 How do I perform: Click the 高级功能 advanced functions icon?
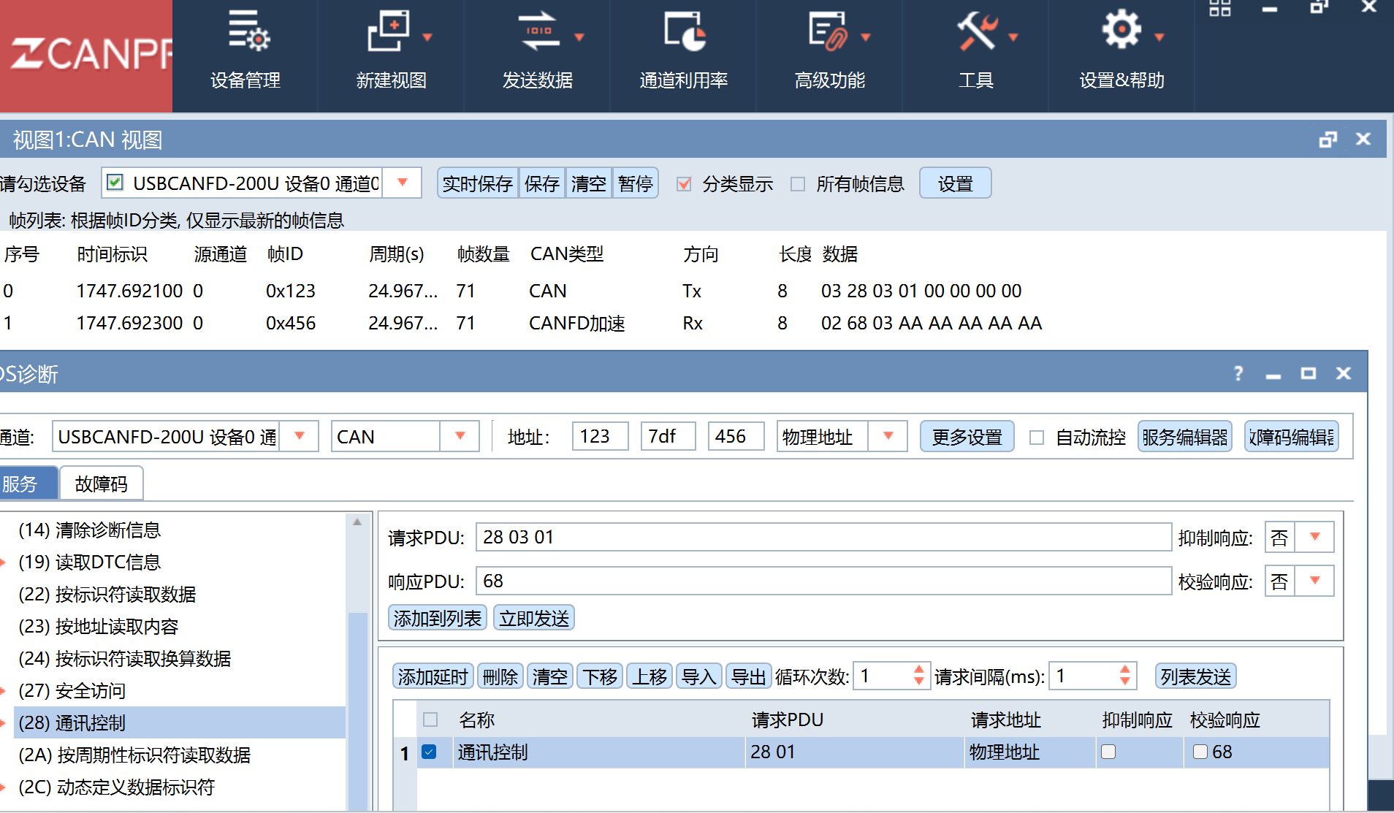pos(828,31)
